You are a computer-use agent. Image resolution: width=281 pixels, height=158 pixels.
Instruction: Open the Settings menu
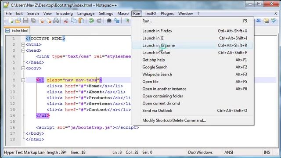click(x=106, y=14)
